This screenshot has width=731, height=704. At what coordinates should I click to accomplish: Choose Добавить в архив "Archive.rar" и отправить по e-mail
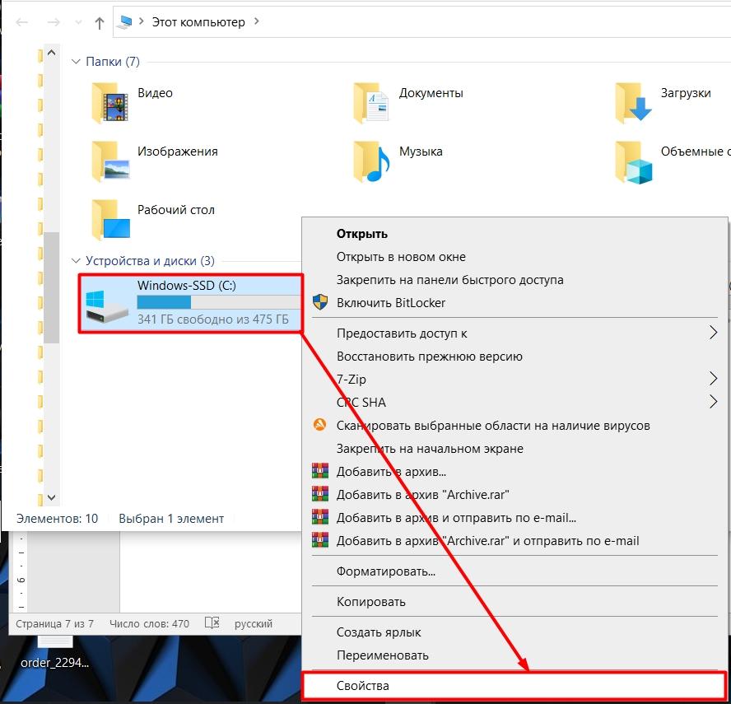tap(515, 541)
